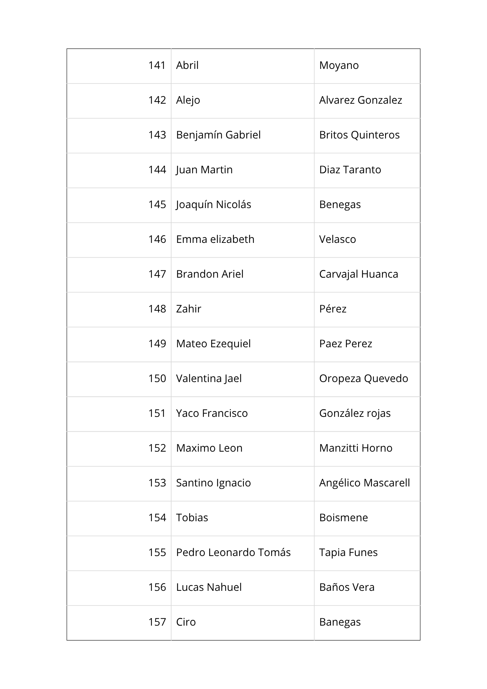Select the row number 152

coord(157,448)
